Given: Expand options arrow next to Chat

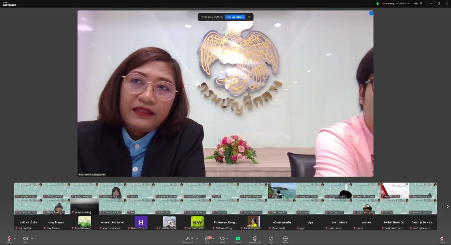Looking at the screenshot, I should coord(213,238).
